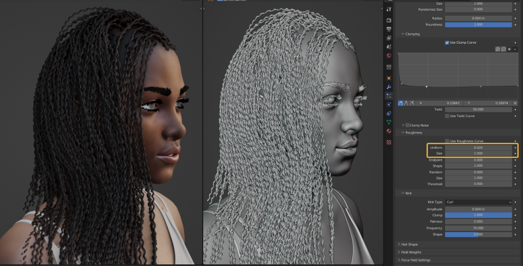Image resolution: width=523 pixels, height=266 pixels.
Task: Enable the Clump Noise checkbox
Action: (408, 125)
